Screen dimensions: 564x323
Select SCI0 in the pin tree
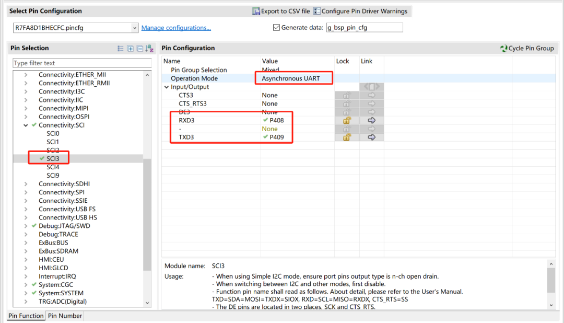[x=53, y=134]
